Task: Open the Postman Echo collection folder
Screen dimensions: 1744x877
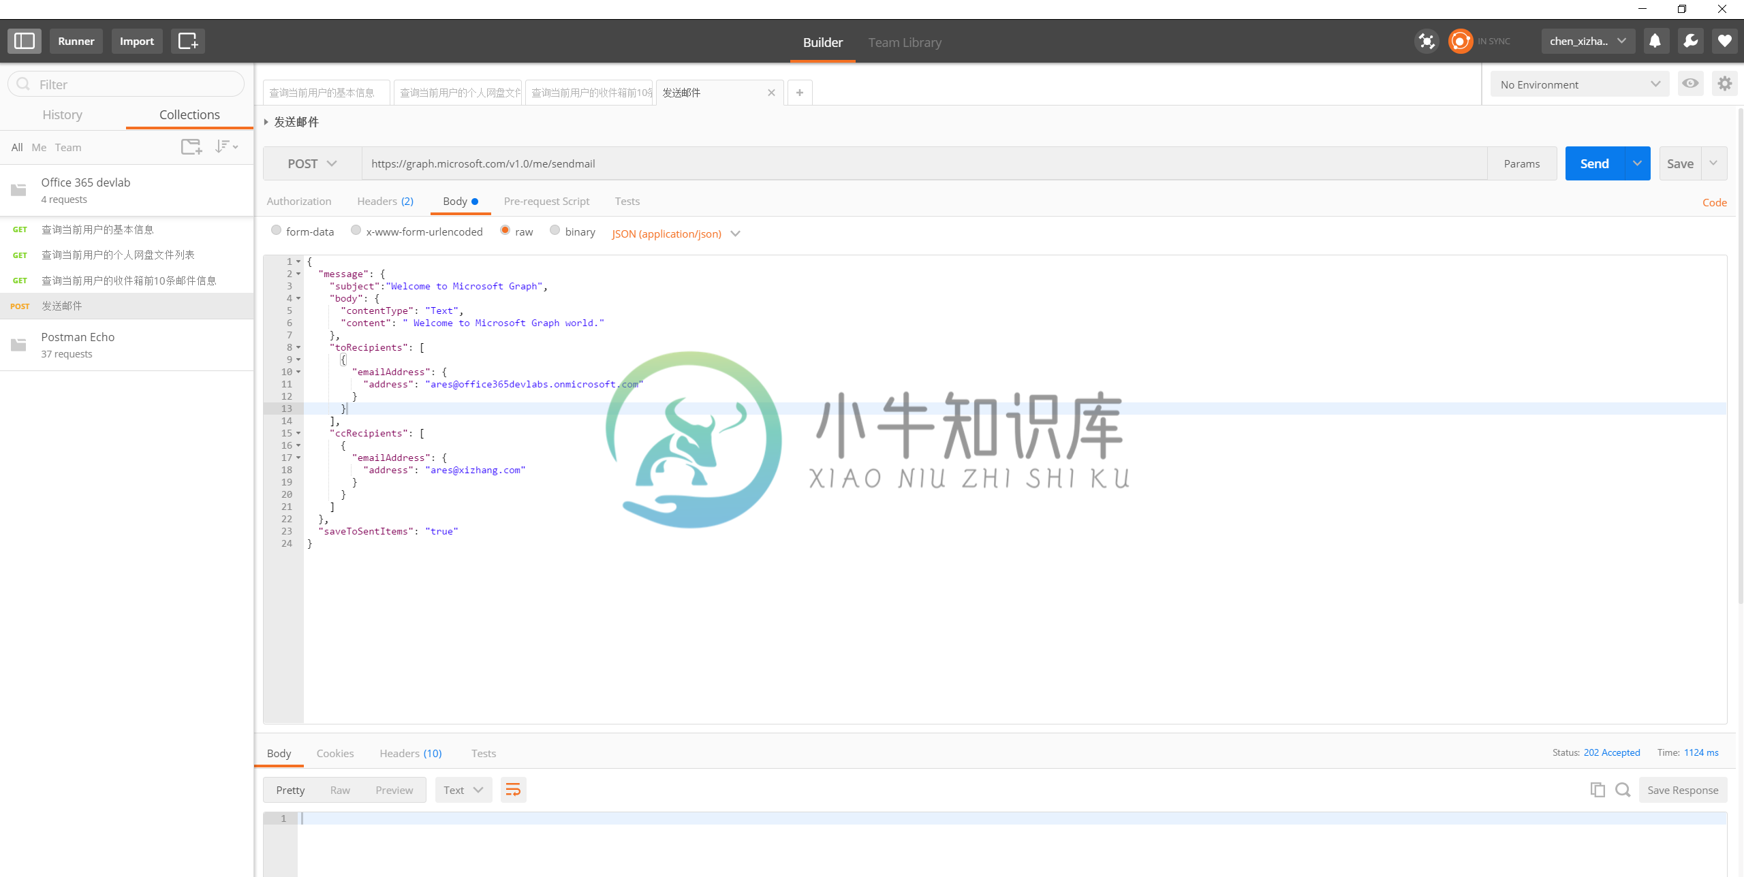Action: [127, 345]
